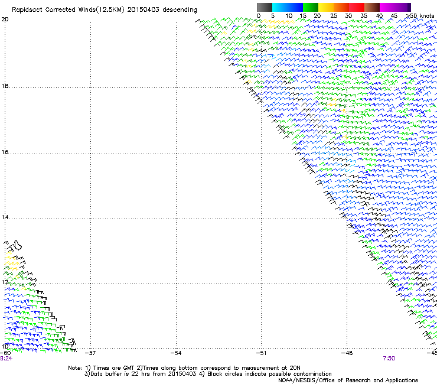Click the Data buffer is 22 hrs note
The height and width of the screenshot is (384, 437).
pyautogui.click(x=140, y=374)
